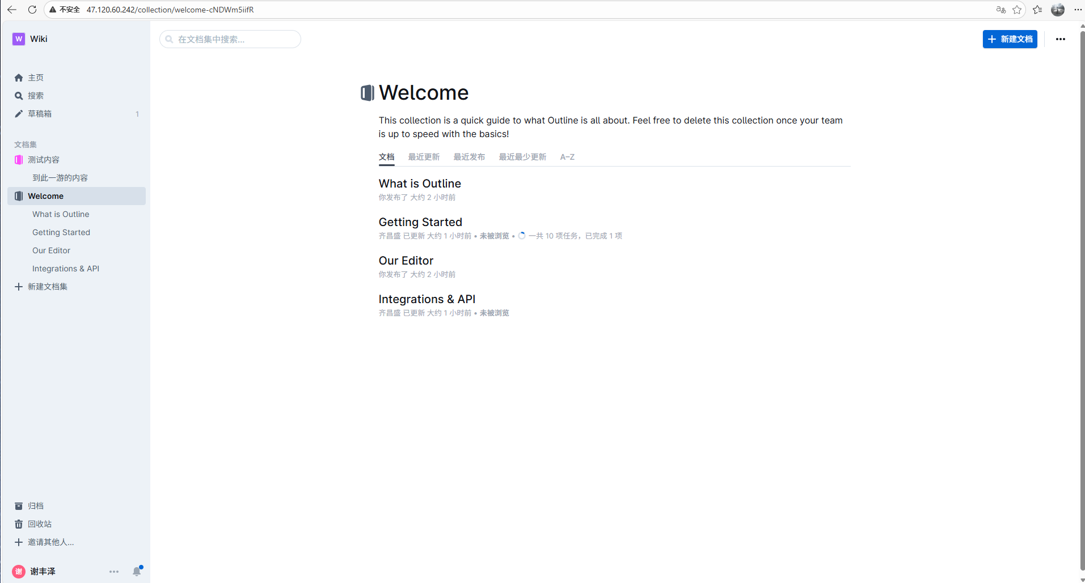Switch to the 最近更新 tab
The height and width of the screenshot is (583, 1085).
424,157
